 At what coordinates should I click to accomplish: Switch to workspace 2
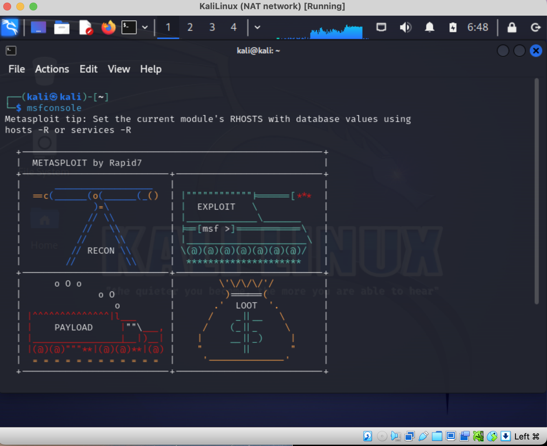click(x=190, y=27)
